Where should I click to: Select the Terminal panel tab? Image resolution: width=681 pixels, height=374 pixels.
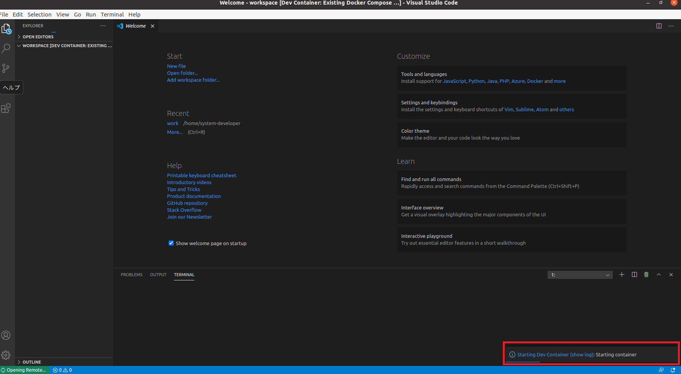pyautogui.click(x=184, y=275)
